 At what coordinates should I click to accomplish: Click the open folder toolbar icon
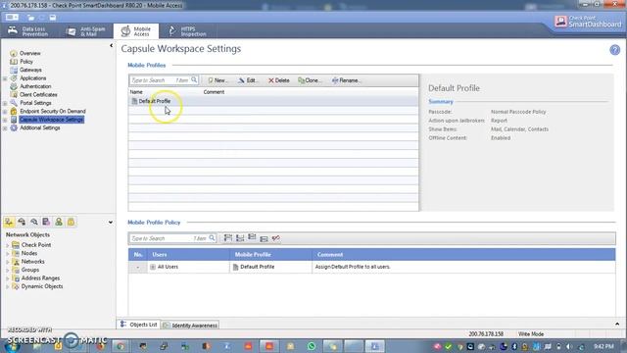[x=30, y=18]
